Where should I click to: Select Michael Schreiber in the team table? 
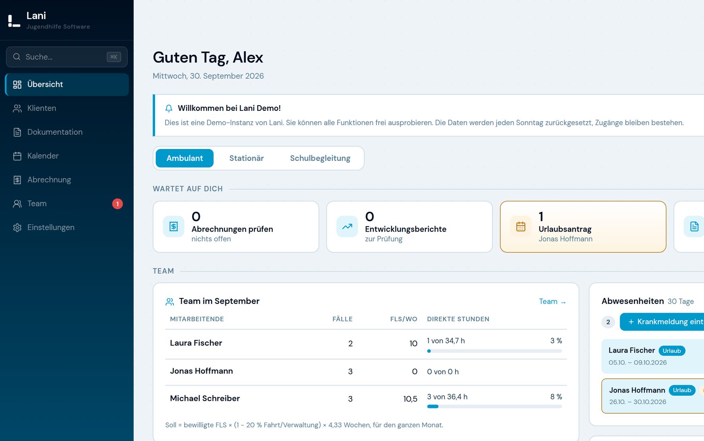coord(205,398)
